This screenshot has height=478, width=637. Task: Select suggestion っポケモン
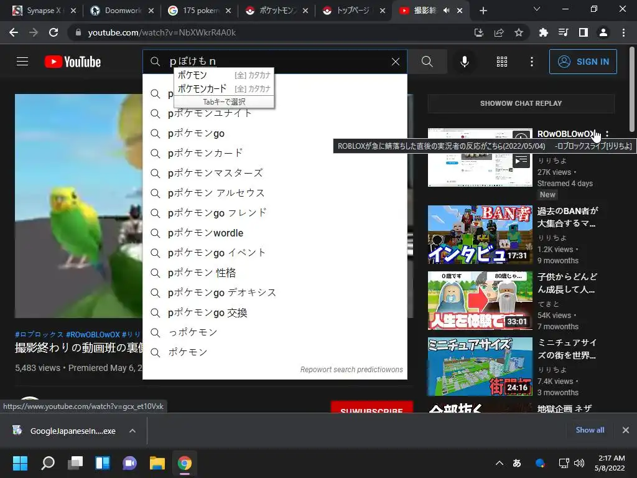click(x=274, y=332)
